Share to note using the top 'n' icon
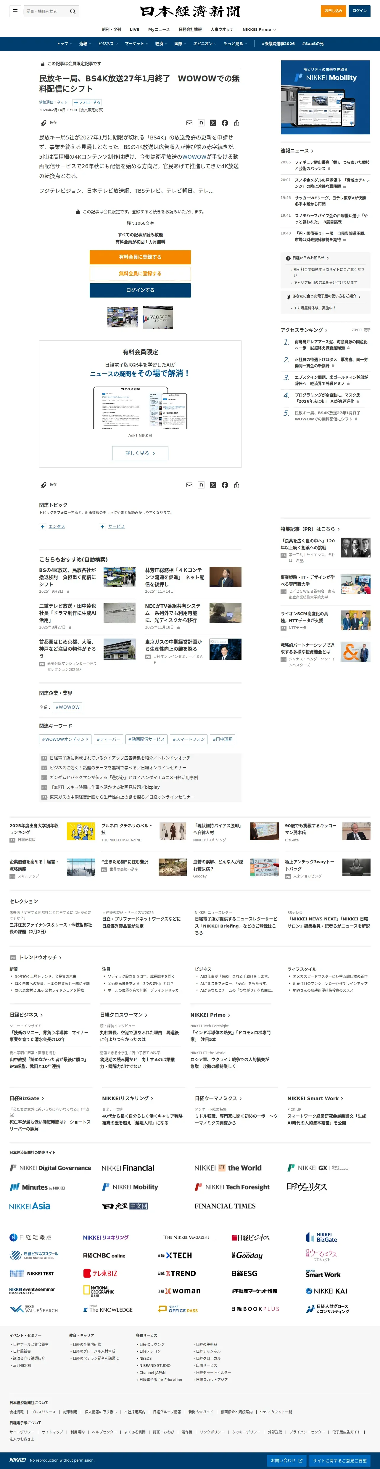Screen dimensions: 380x1469 (x=201, y=123)
